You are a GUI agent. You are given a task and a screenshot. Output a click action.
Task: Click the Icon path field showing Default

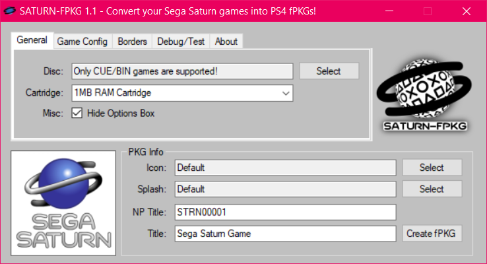pos(284,168)
